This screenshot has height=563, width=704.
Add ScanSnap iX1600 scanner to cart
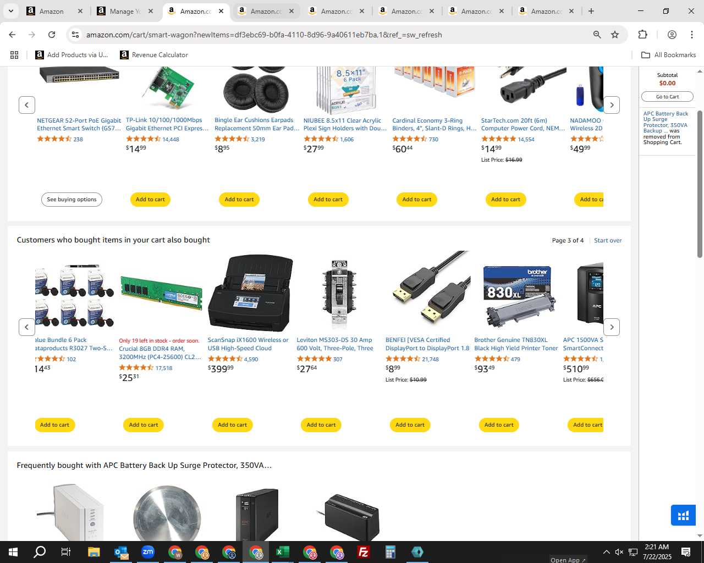click(x=233, y=425)
